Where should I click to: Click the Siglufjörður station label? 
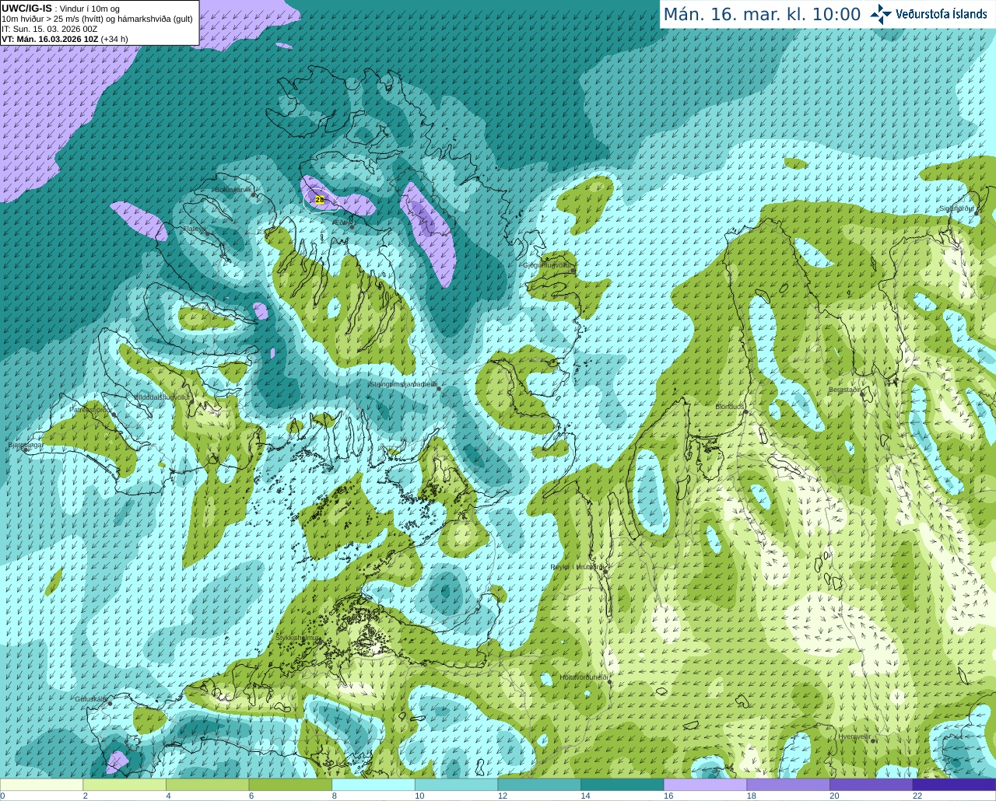(956, 208)
